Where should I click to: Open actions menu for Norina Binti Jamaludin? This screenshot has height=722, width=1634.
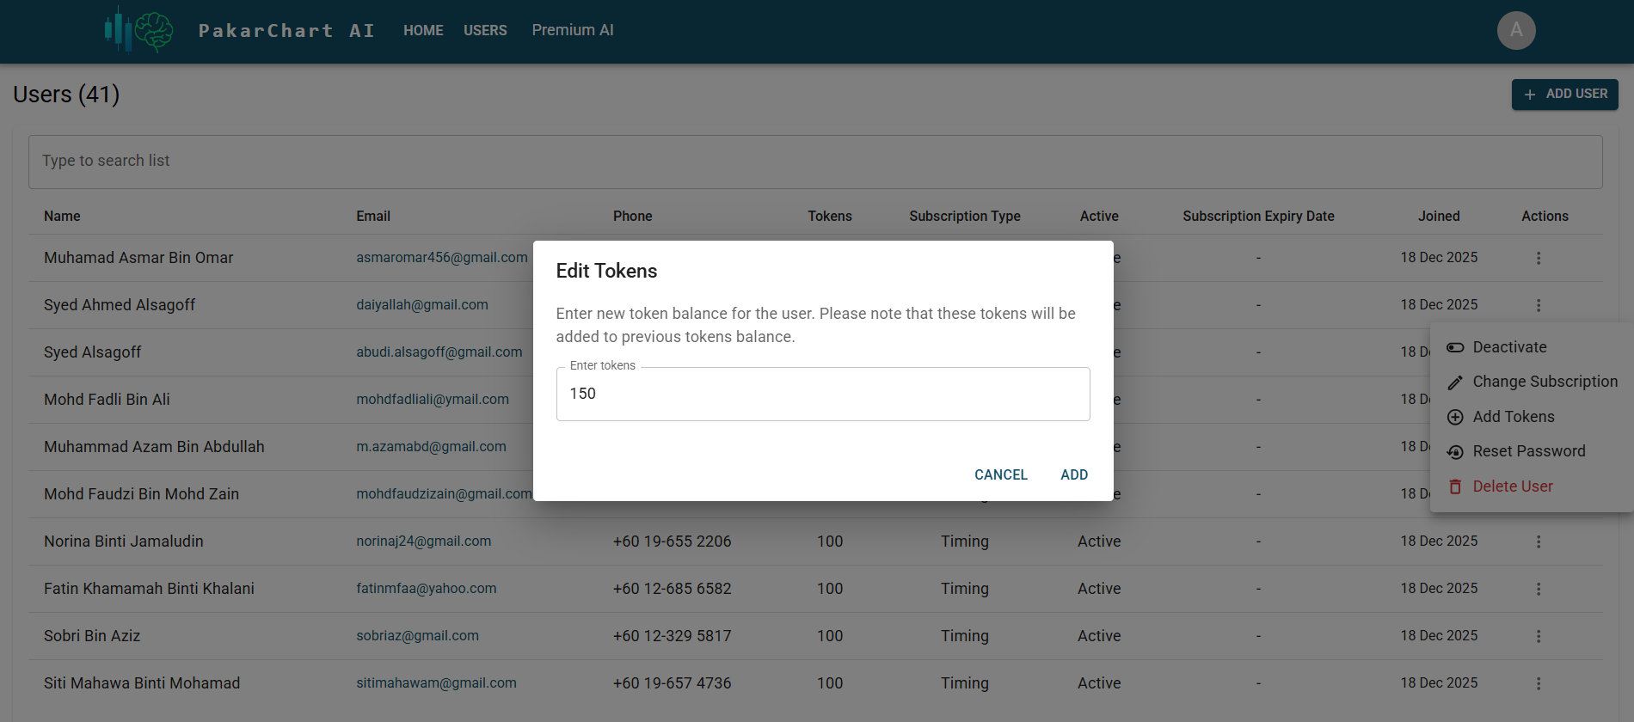click(1538, 541)
